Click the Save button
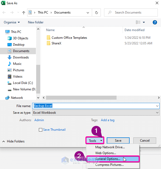This screenshot has height=169, width=161. [118, 141]
